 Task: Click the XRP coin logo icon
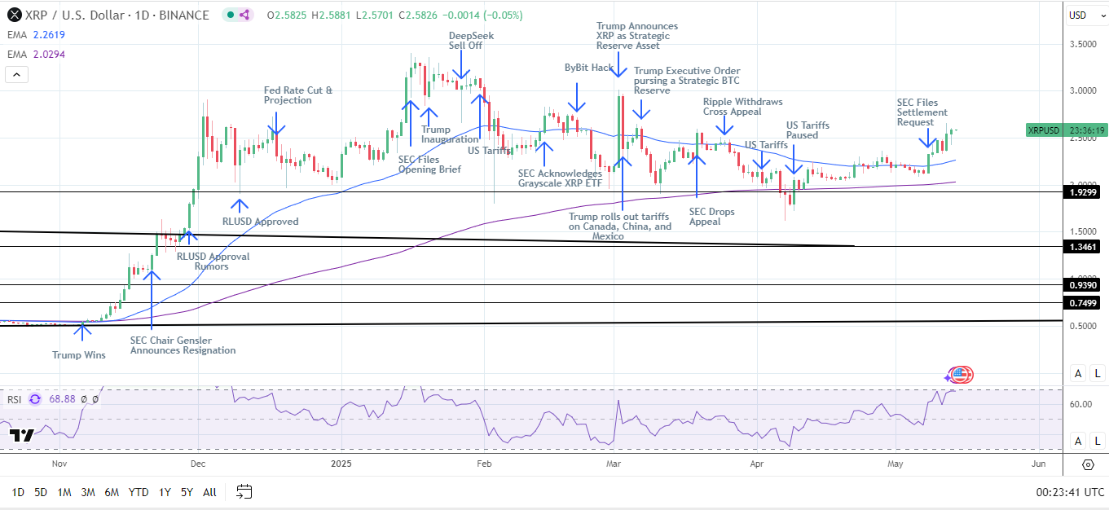[14, 15]
